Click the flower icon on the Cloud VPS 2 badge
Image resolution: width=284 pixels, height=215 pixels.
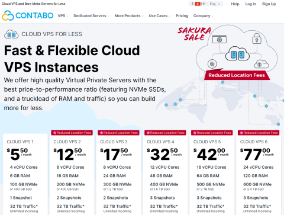(55, 133)
